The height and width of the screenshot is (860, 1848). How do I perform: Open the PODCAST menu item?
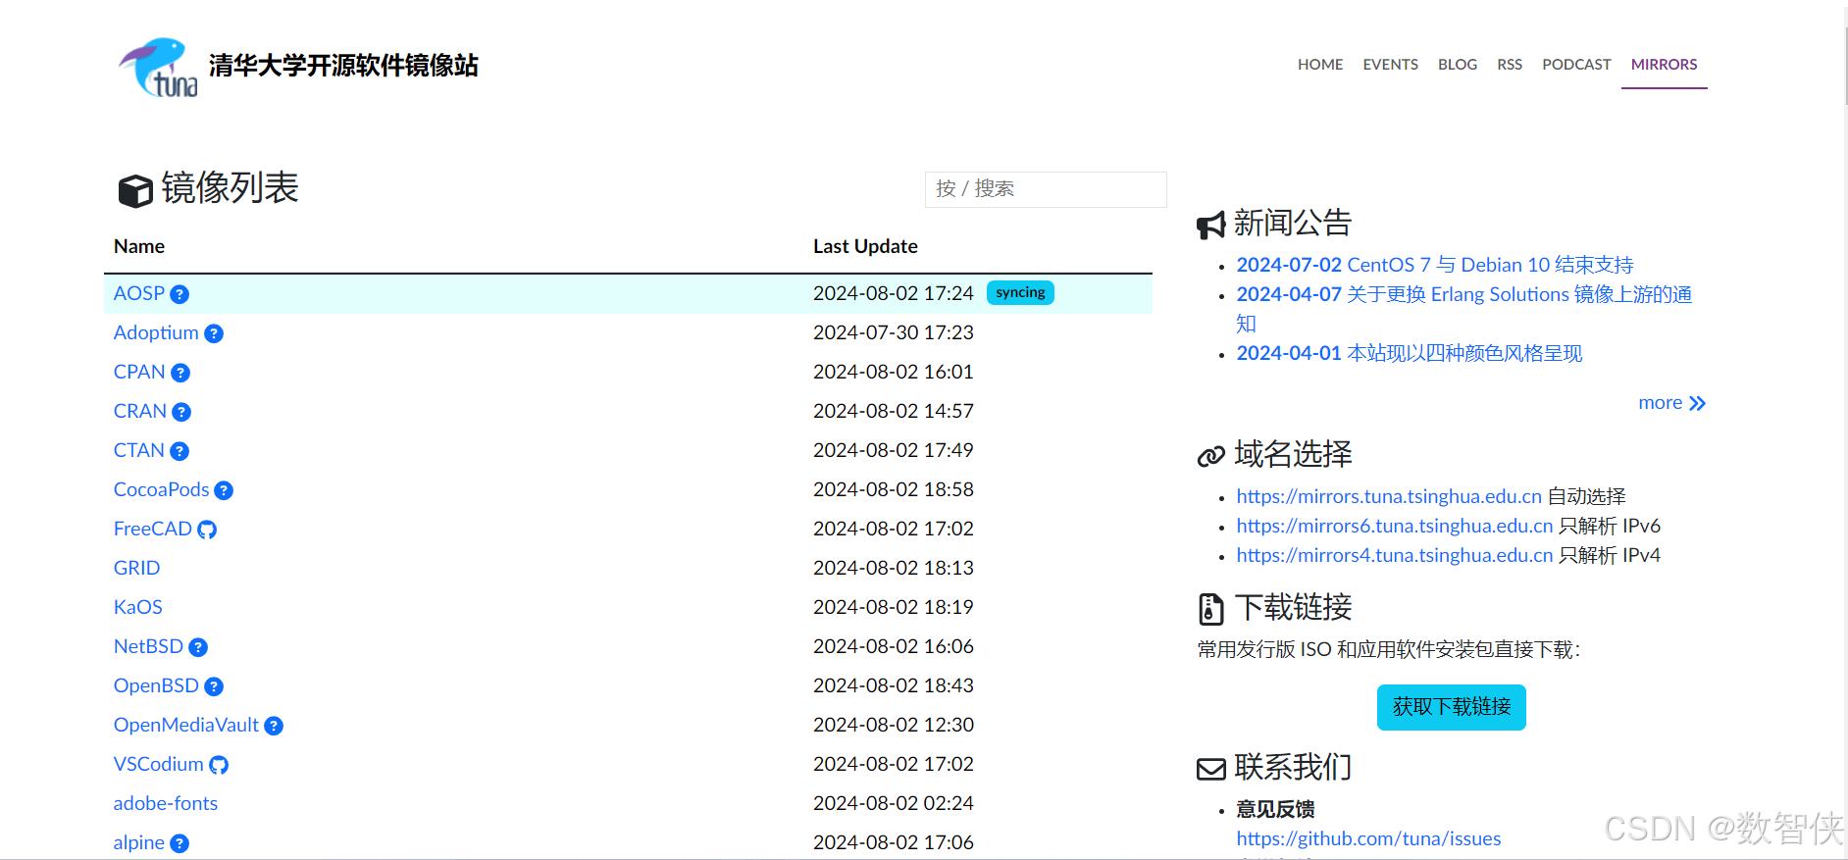click(1576, 65)
